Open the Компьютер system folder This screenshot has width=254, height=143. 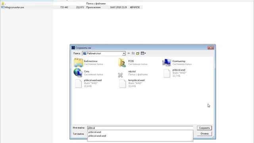(x=167, y=62)
